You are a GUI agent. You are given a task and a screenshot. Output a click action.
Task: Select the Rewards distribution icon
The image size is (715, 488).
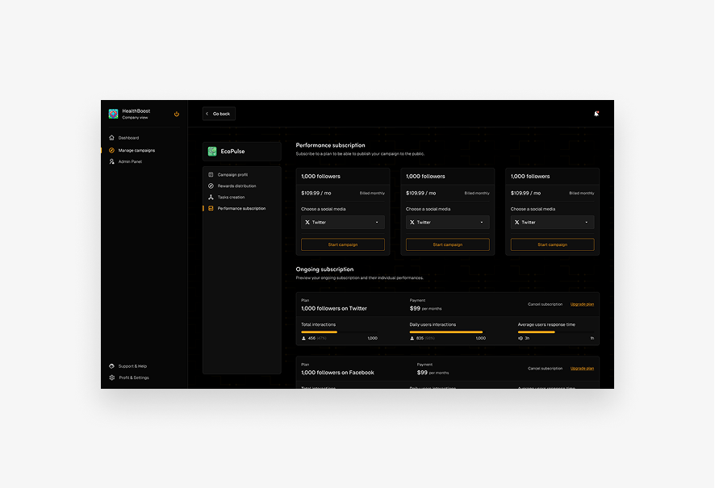pyautogui.click(x=211, y=186)
